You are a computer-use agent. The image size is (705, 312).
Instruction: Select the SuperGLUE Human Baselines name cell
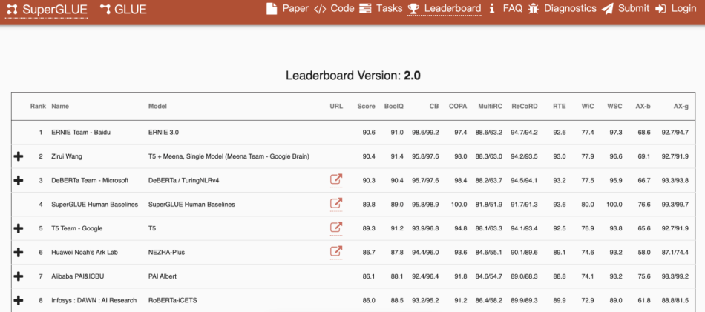[94, 205]
